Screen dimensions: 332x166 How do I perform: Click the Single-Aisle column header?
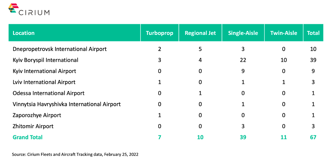[243, 33]
